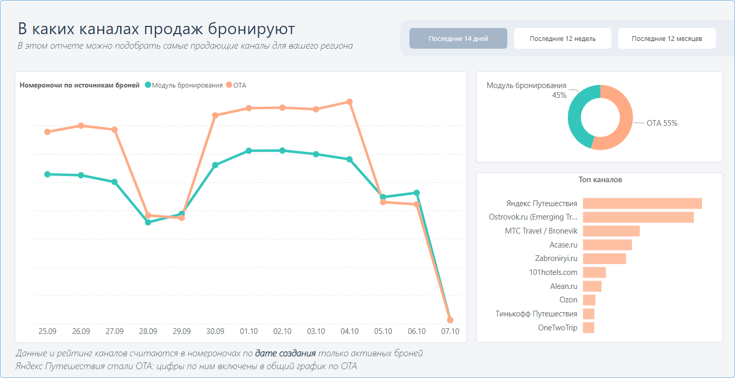Click the 'Тинькофф Путешествия' bar
The image size is (735, 378).
click(x=589, y=314)
